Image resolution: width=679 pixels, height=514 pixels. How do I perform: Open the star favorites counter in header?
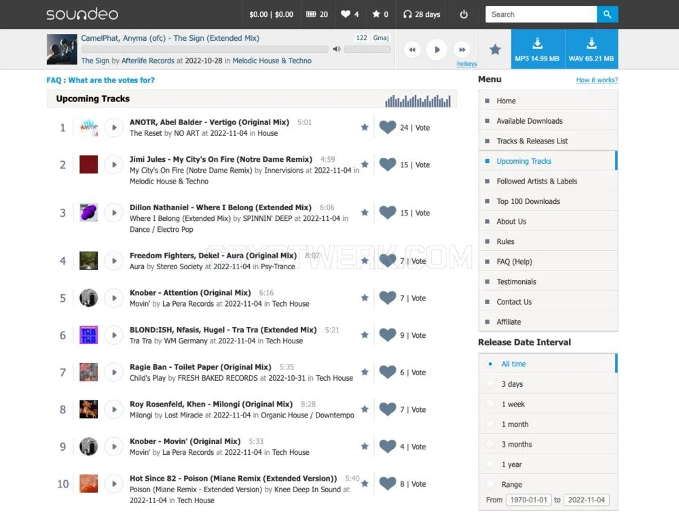(x=380, y=14)
